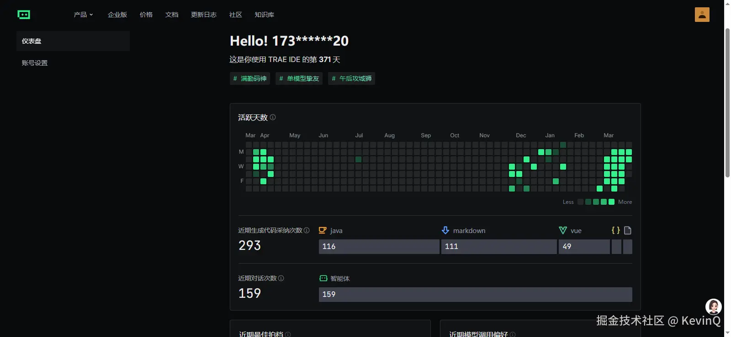Open the user avatar menu
Screen dimensions: 731x337
702,15
